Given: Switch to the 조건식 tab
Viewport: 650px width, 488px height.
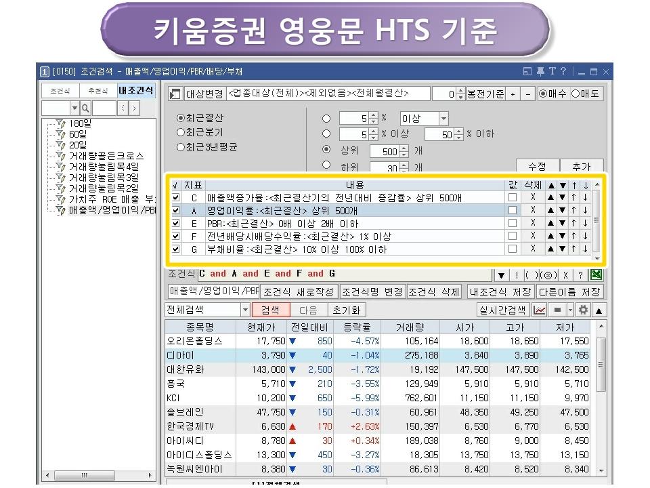Looking at the screenshot, I should point(60,91).
